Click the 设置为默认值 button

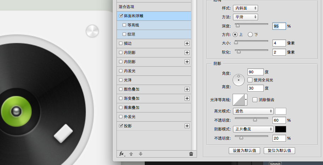pyautogui.click(x=244, y=151)
